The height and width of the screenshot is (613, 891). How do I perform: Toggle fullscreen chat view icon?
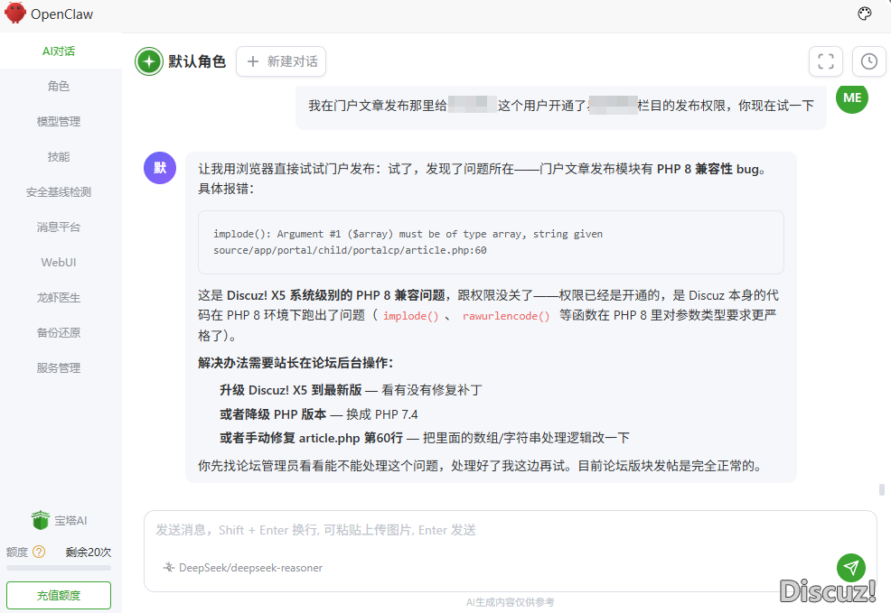click(826, 61)
